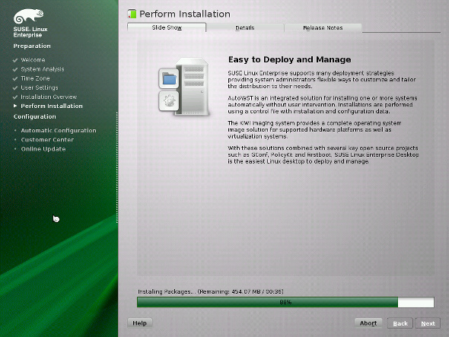Click the Easy to Deploy and Manage heading
Viewport: 449px width, 337px height.
click(x=289, y=59)
